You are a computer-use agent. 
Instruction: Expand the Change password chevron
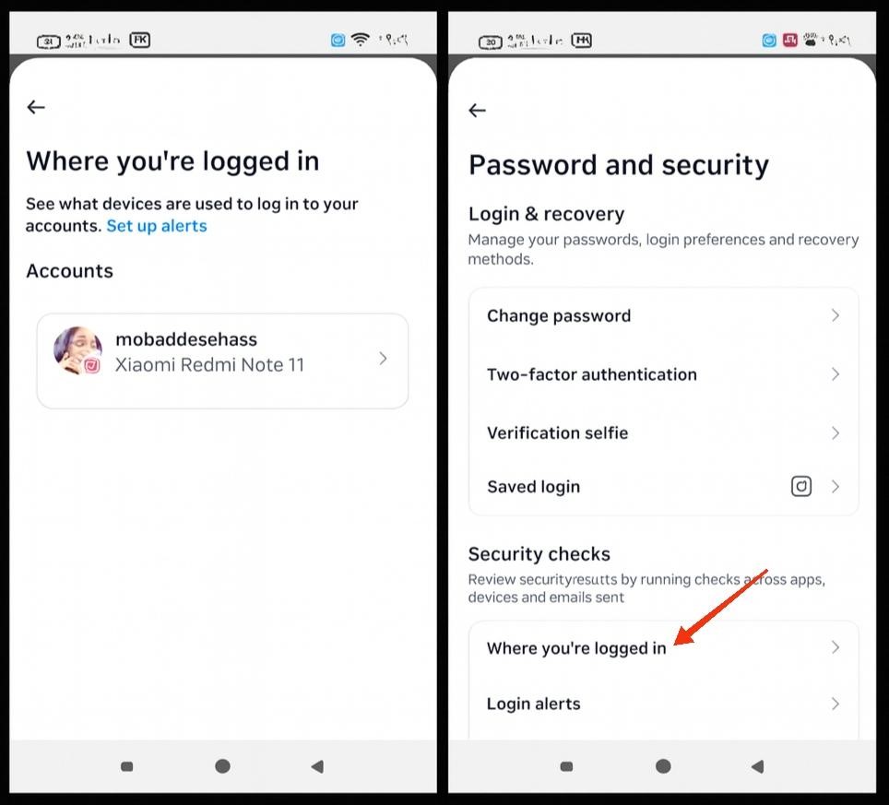click(836, 315)
